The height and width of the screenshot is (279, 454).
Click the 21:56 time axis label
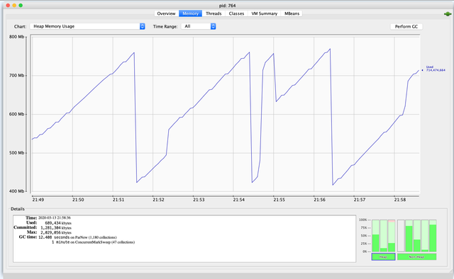click(319, 200)
